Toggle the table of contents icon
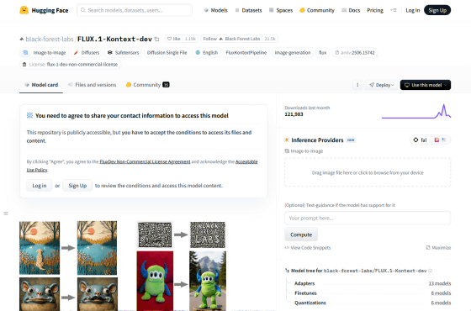This screenshot has height=311, width=471. (x=6, y=213)
